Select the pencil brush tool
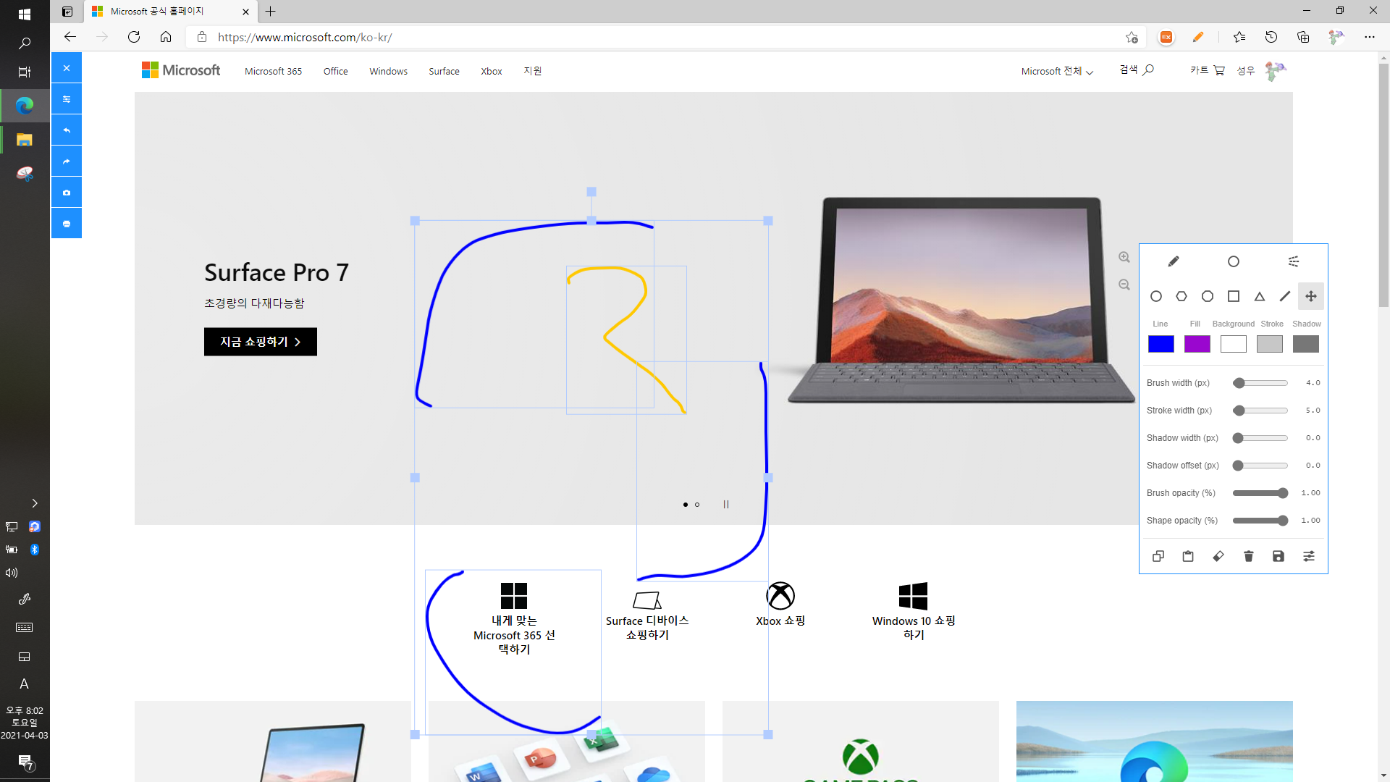 click(1174, 261)
